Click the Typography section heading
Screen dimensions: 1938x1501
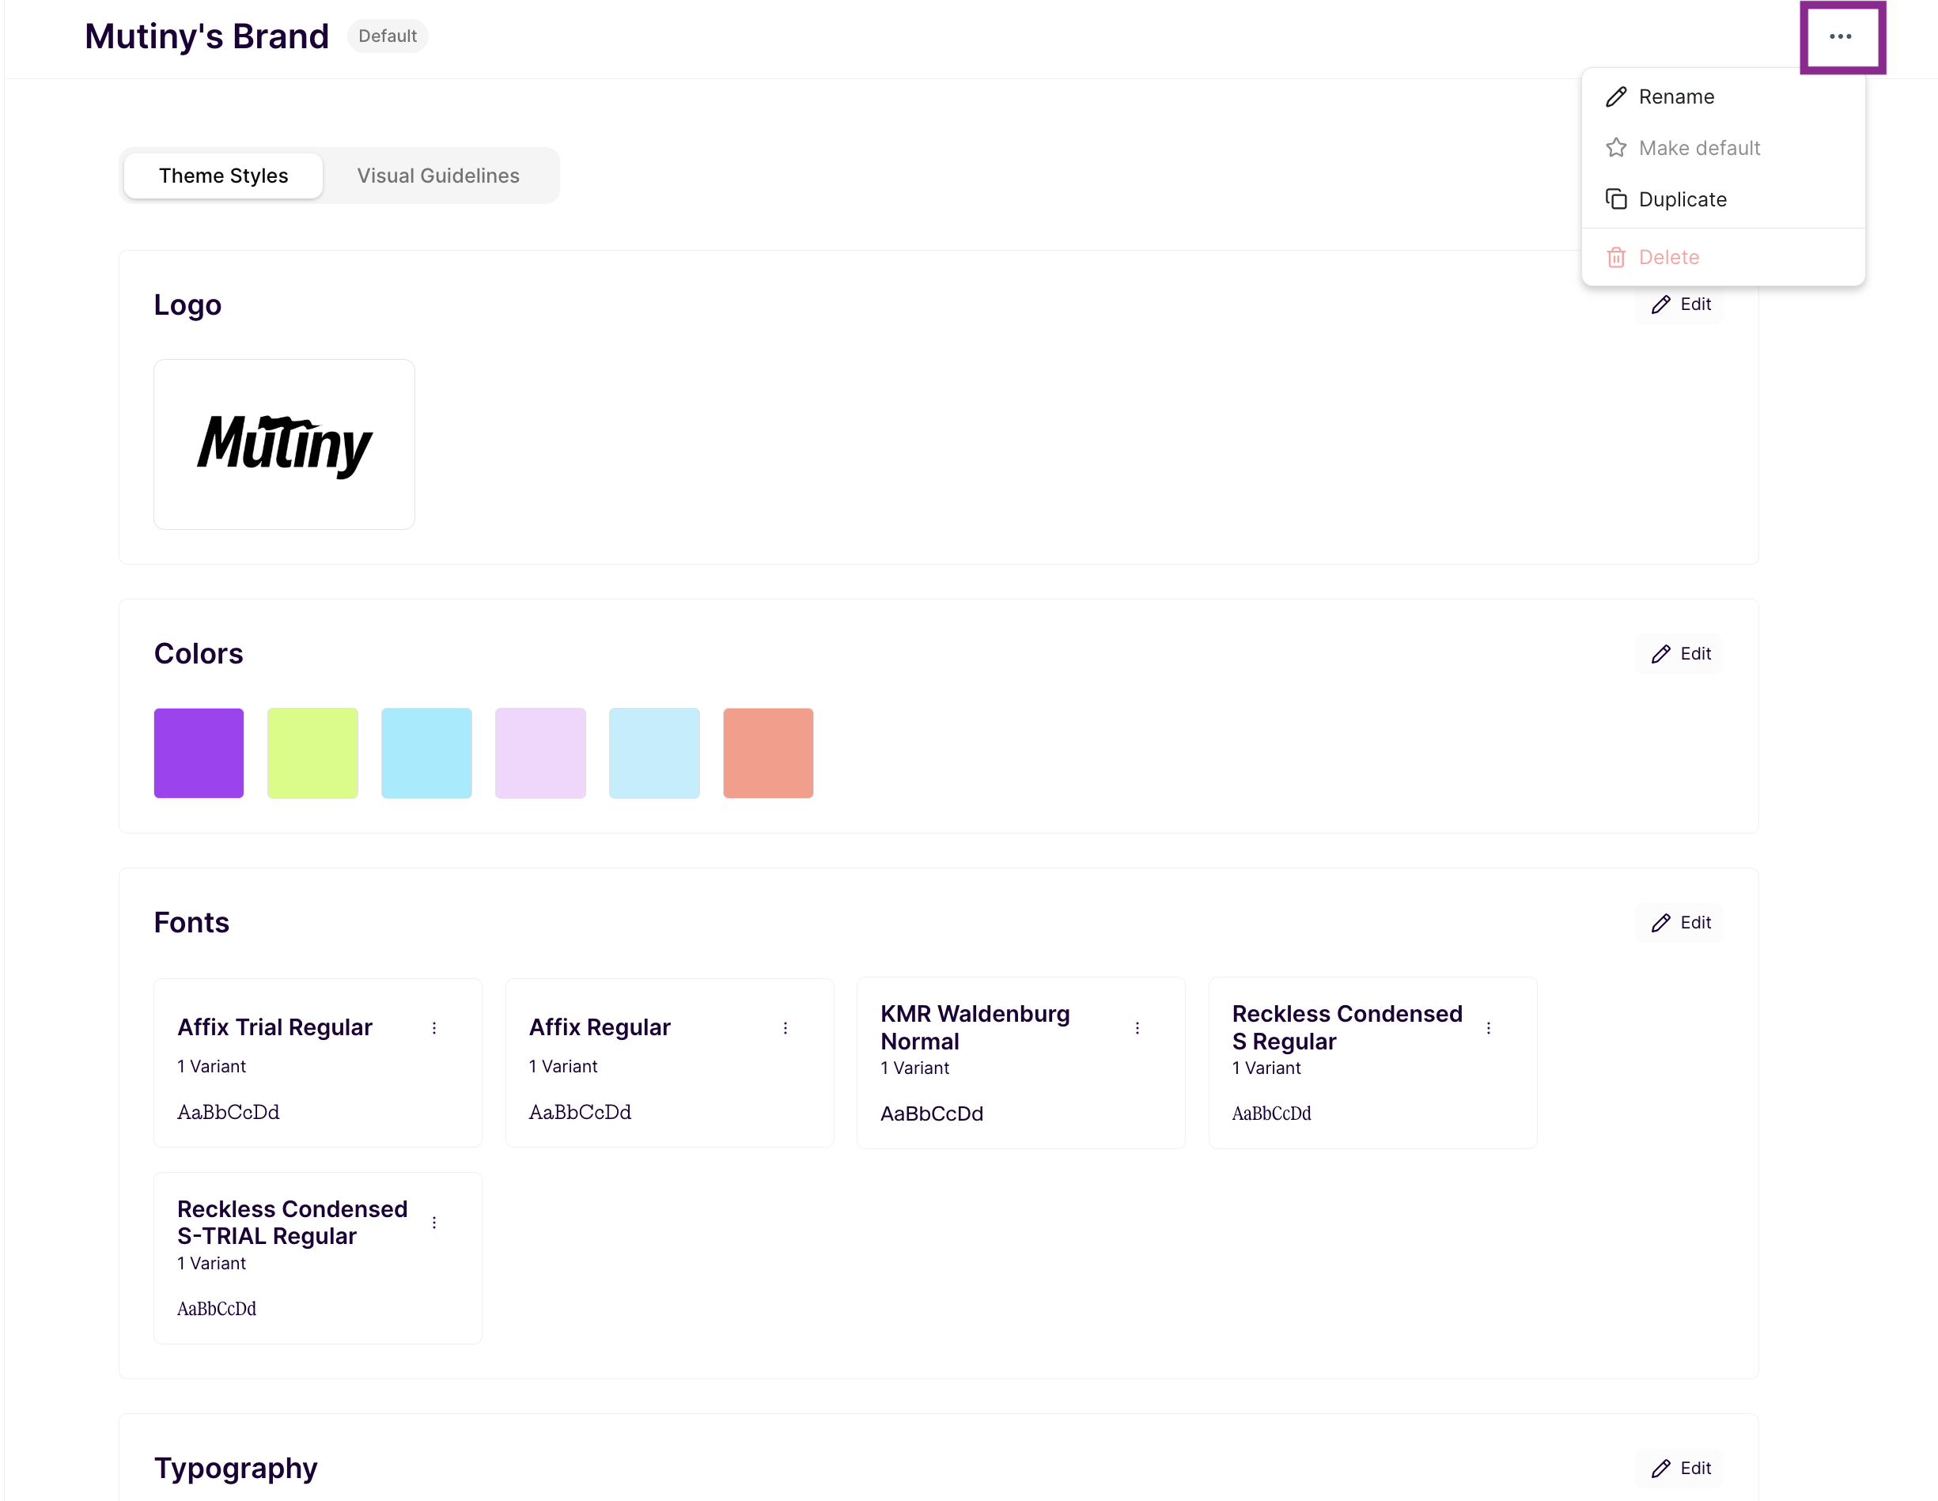[236, 1468]
